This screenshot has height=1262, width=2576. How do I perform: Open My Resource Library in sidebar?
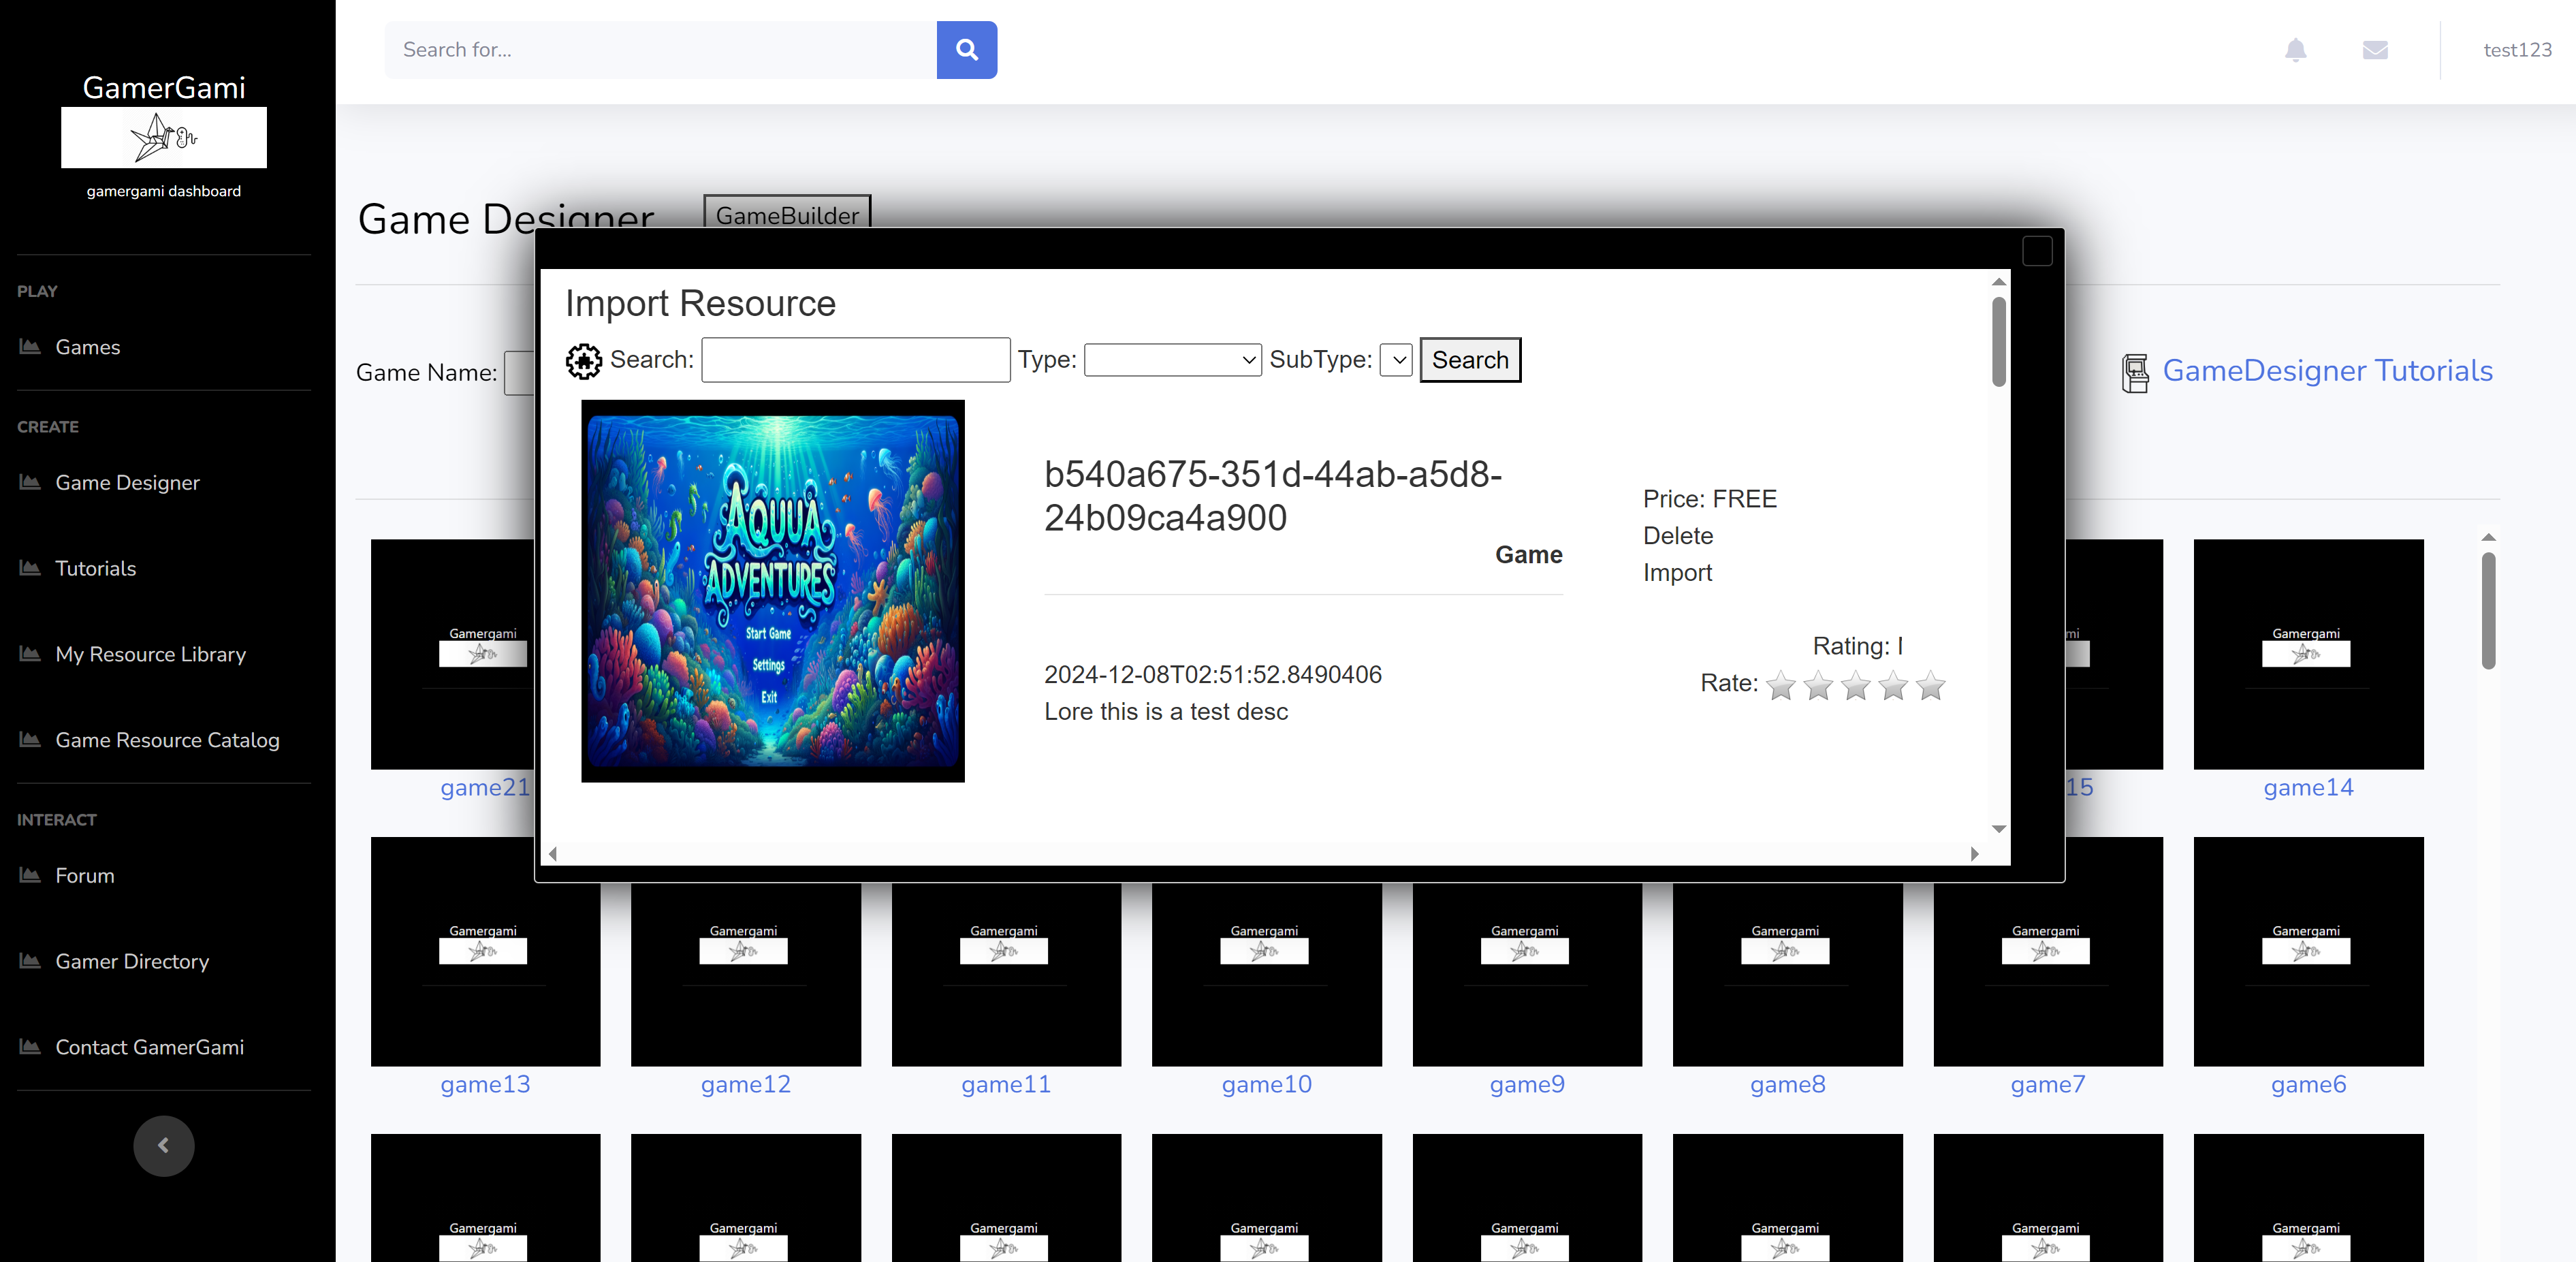(150, 654)
